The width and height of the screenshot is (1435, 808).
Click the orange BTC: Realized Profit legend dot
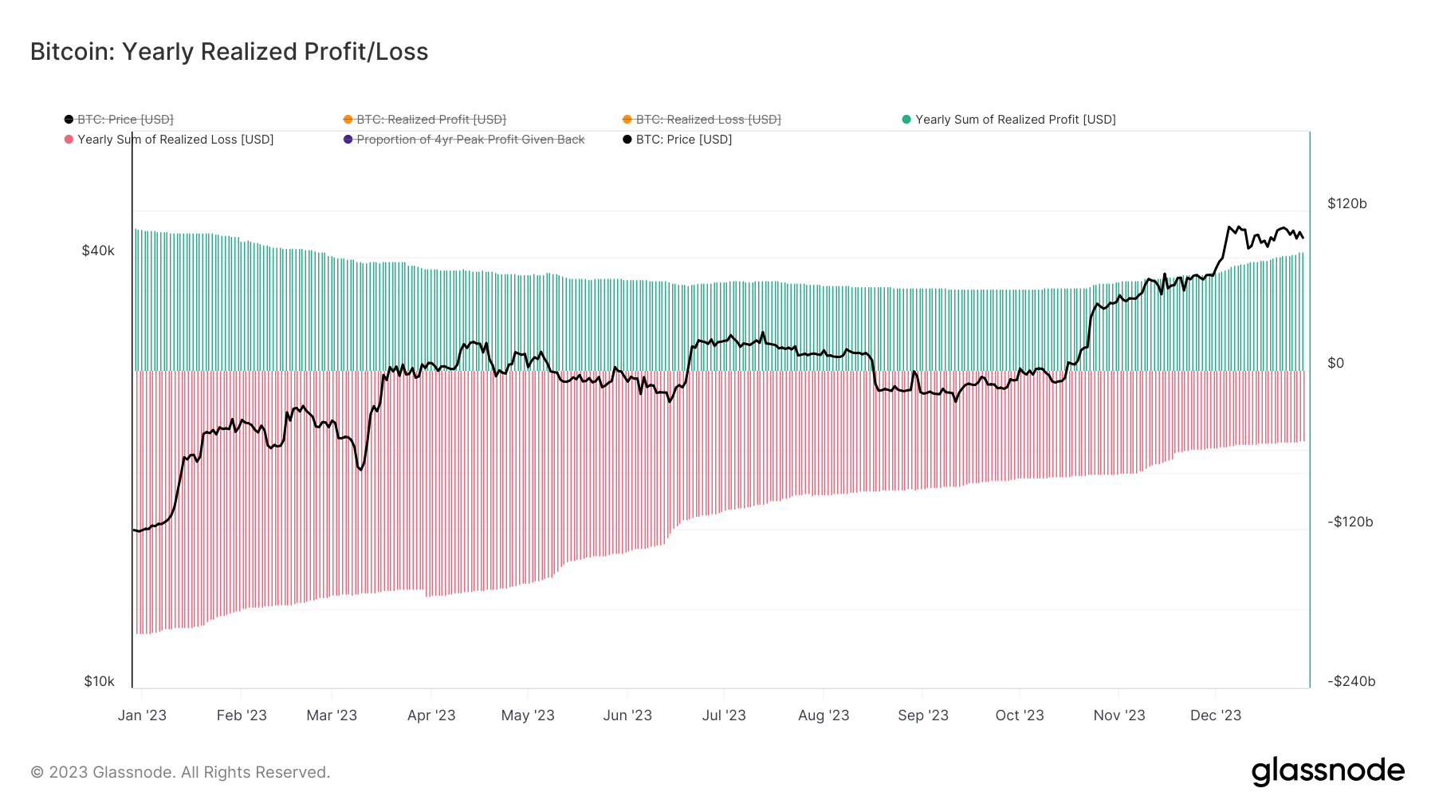pos(348,120)
